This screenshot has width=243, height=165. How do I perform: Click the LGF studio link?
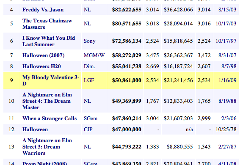89,80
